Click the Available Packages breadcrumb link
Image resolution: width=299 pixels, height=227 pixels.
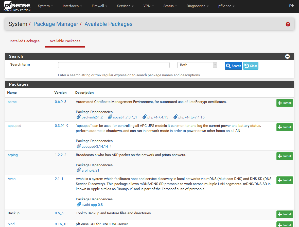coord(108,24)
